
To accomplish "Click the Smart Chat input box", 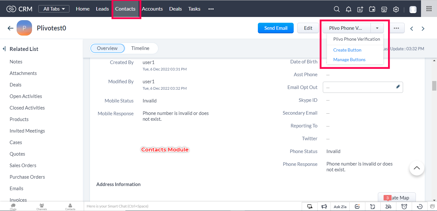I will 193,206.
